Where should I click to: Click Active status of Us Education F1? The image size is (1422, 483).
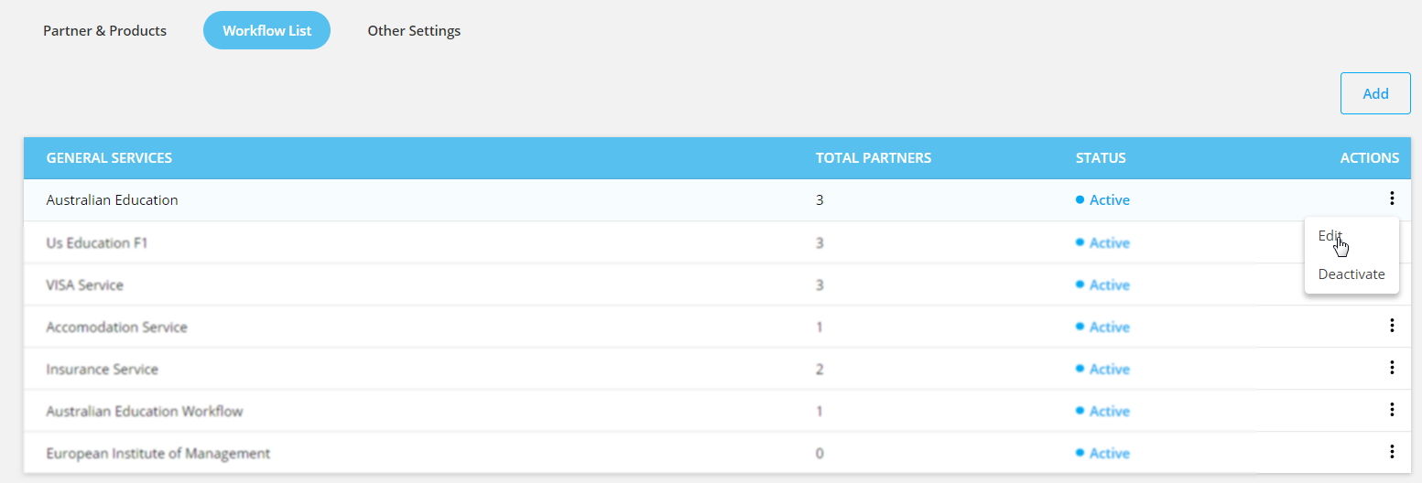pyautogui.click(x=1103, y=242)
